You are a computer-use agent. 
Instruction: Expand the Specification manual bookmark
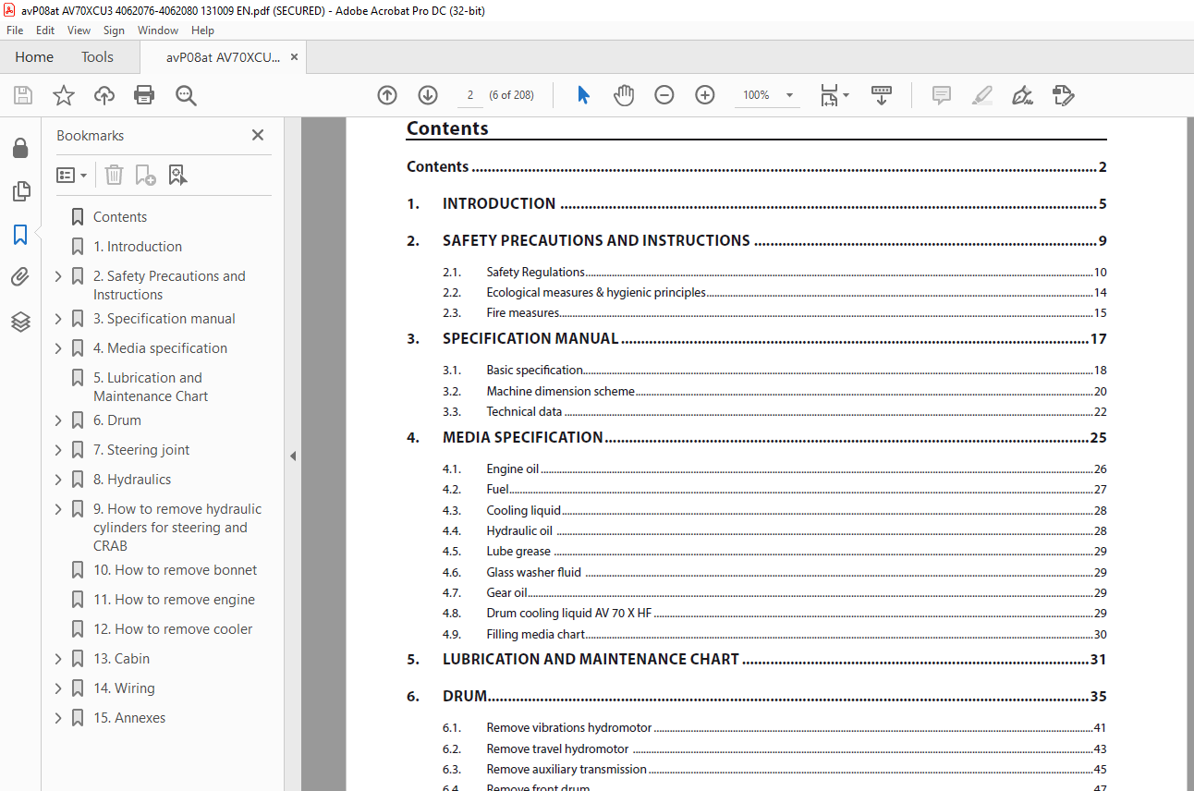[59, 319]
